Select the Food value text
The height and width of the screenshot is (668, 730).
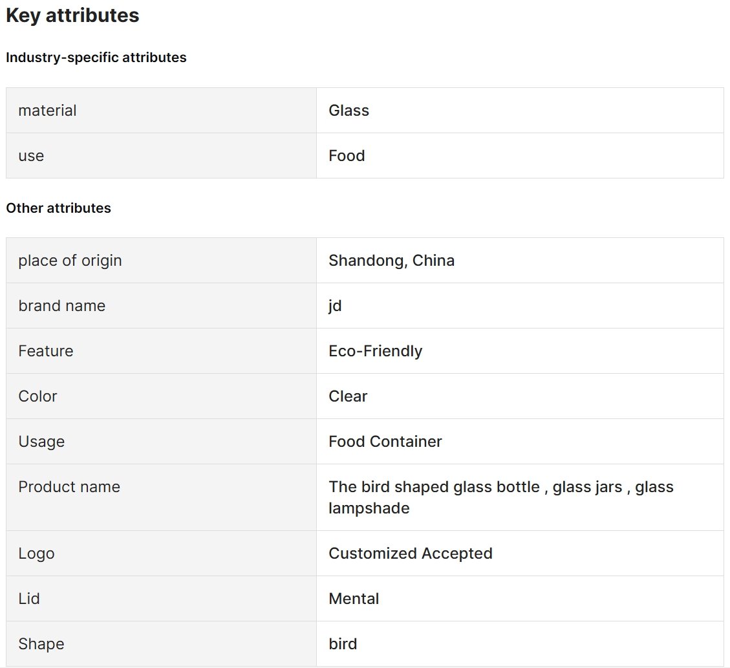(347, 155)
